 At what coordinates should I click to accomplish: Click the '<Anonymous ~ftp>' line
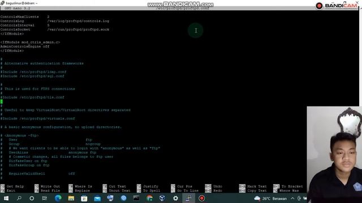click(20, 135)
